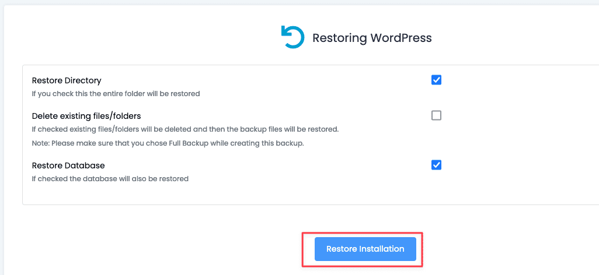Click the Note about Full Backup

coord(168,143)
